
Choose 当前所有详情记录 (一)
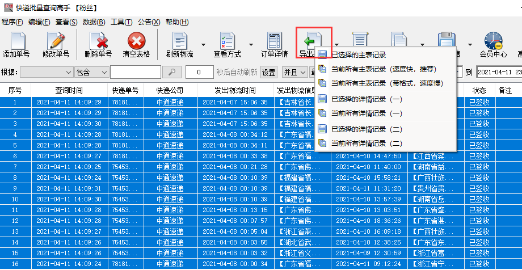385,113
